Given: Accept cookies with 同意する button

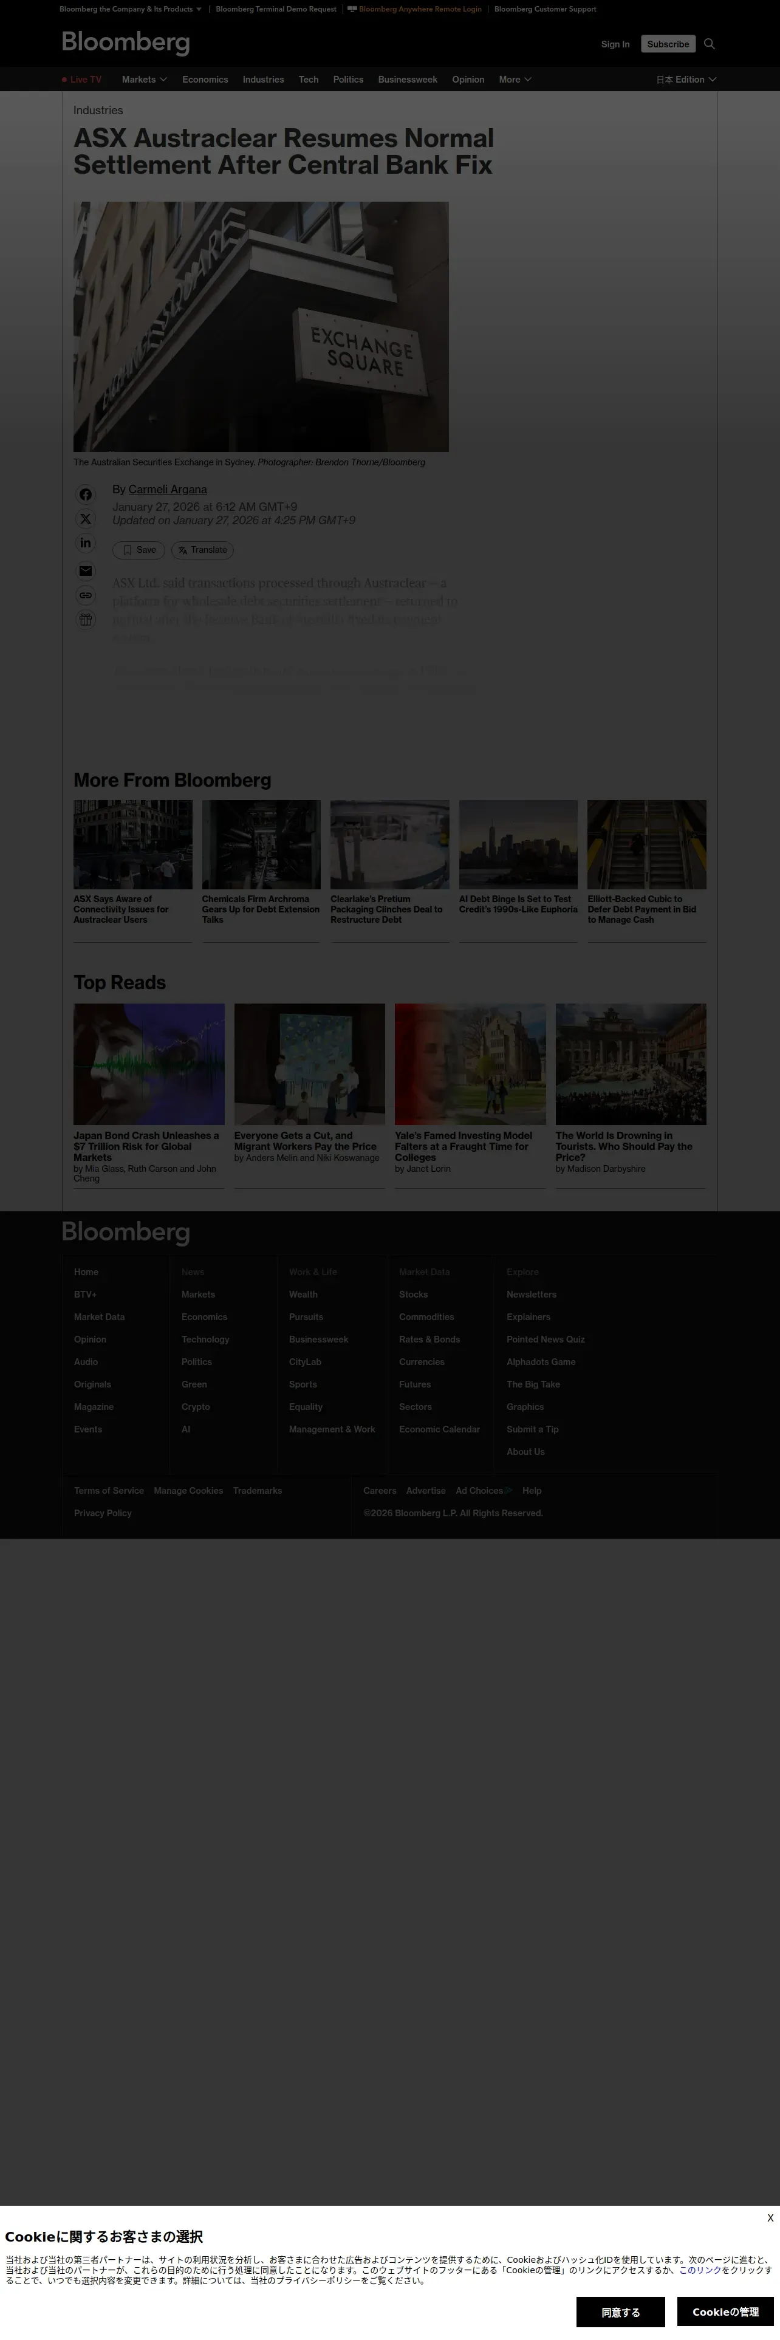Looking at the screenshot, I should pyautogui.click(x=620, y=2312).
